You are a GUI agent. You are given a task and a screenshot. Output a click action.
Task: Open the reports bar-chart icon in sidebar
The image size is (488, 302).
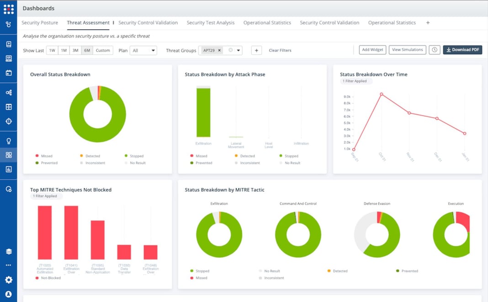point(9,170)
